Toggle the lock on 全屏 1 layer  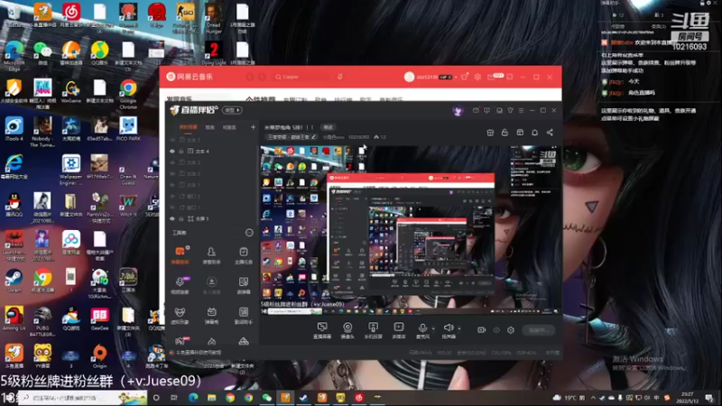(x=181, y=218)
